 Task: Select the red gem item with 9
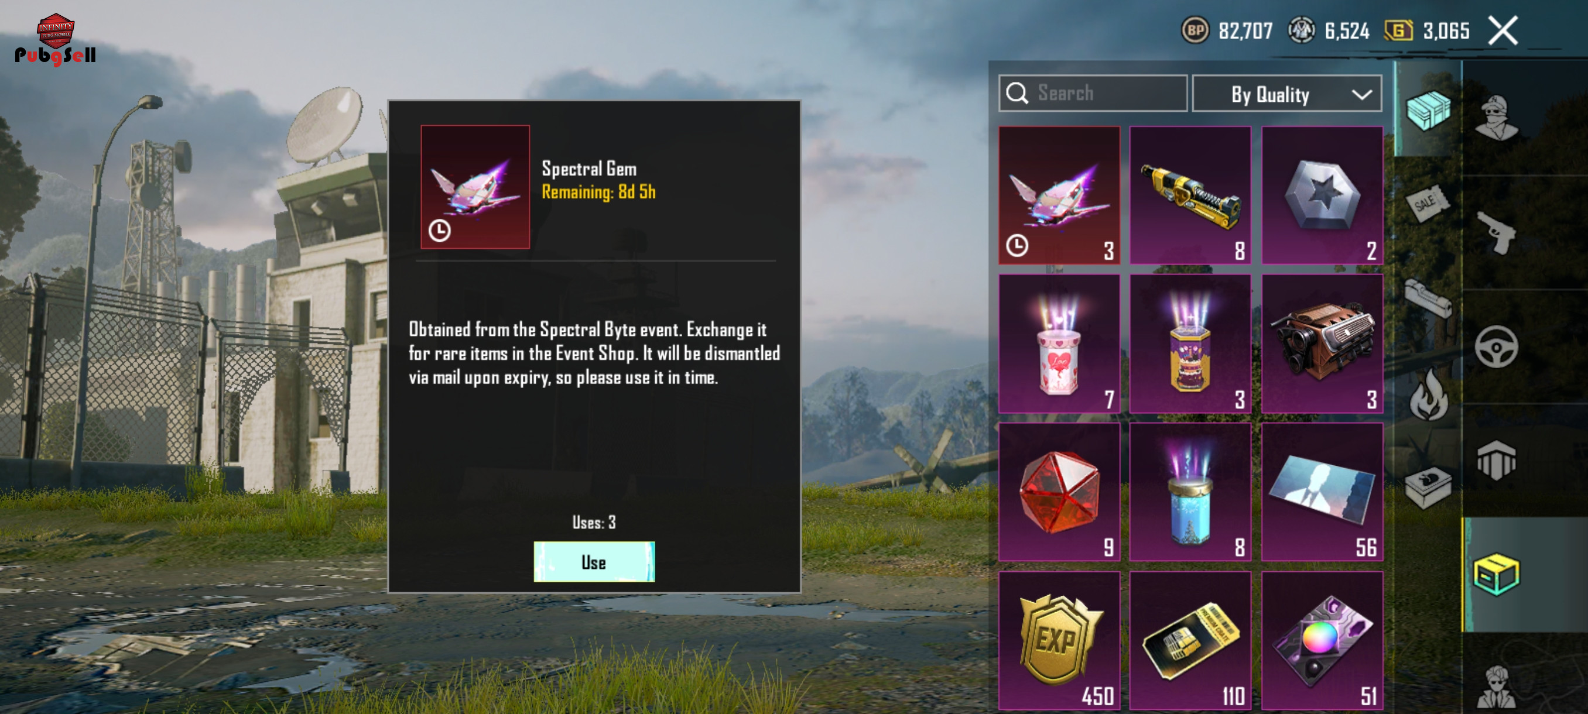pos(1059,492)
